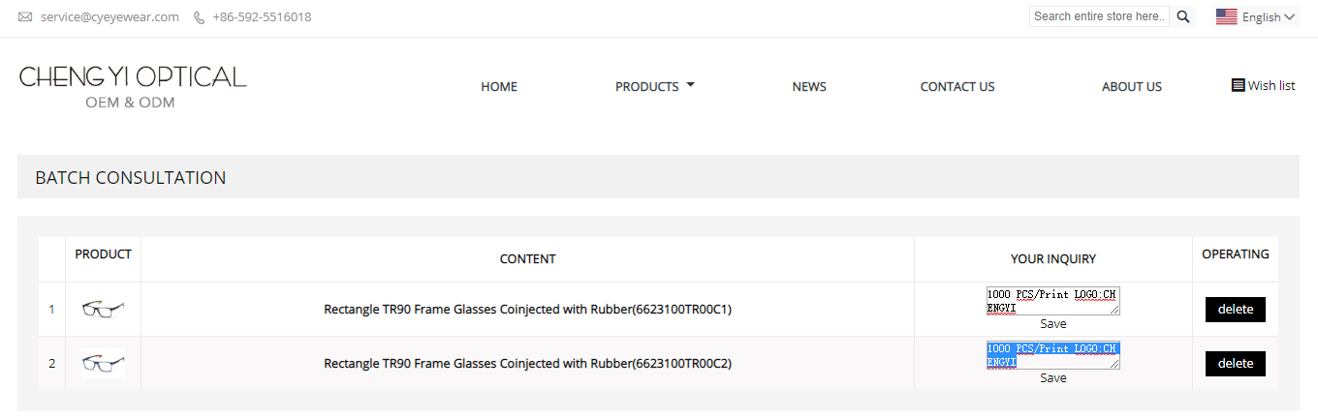Open the Home menu item
1318x418 pixels.
(x=499, y=87)
